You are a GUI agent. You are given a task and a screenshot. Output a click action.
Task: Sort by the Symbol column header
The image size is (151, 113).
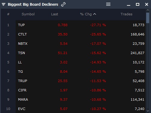tap(28, 14)
